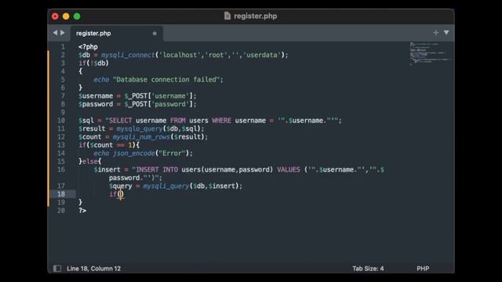Click line number 18 in the gutter
502x282 pixels.
click(61, 194)
